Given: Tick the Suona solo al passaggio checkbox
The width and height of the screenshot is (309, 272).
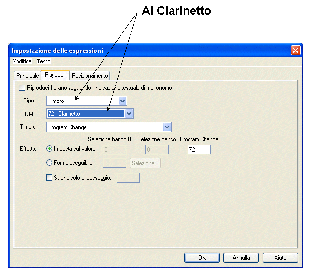Looking at the screenshot, I should 49,178.
